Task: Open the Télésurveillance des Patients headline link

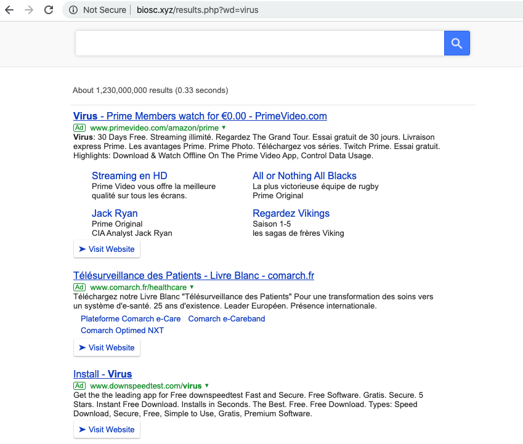Action: coord(193,275)
